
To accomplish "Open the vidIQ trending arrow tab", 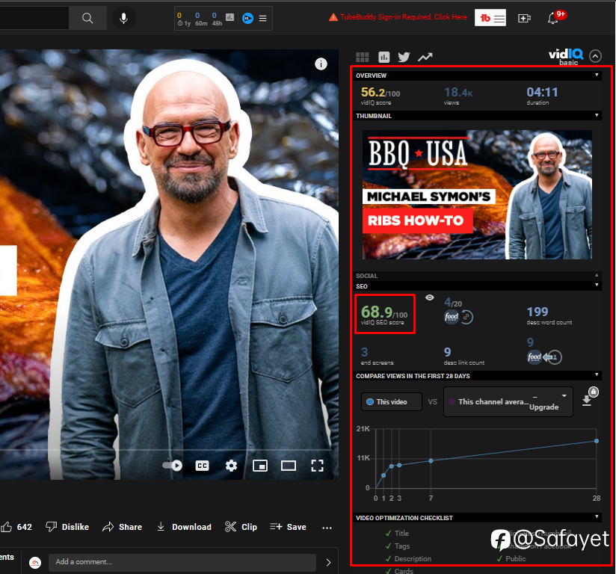I will (x=425, y=58).
